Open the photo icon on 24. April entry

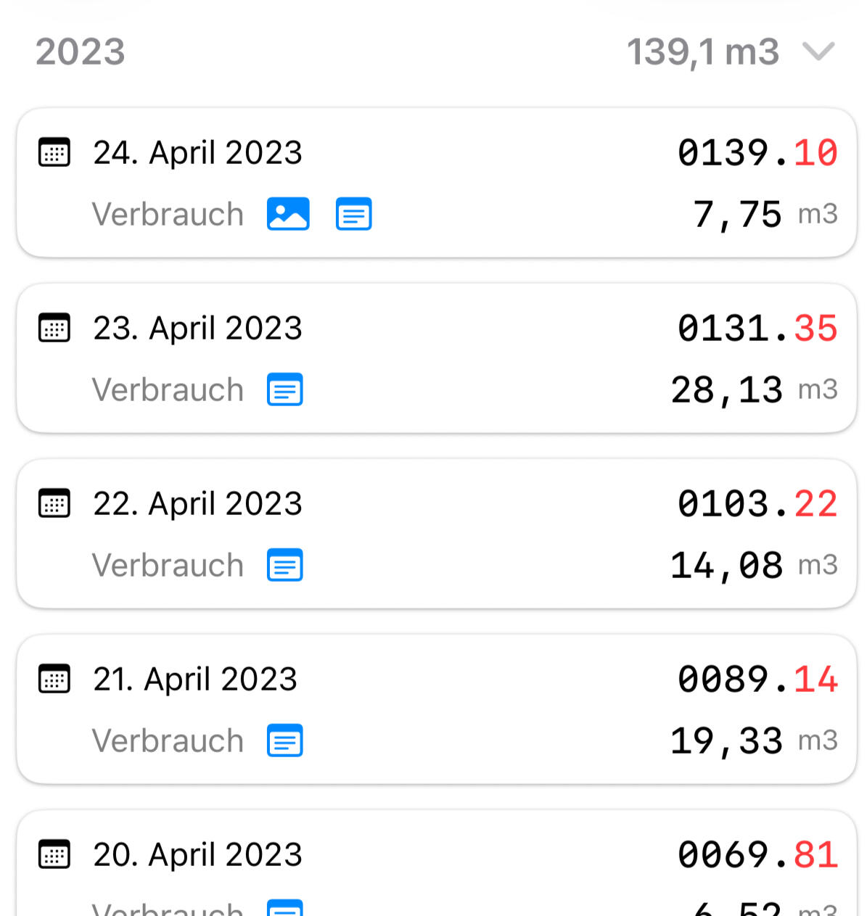pyautogui.click(x=288, y=215)
